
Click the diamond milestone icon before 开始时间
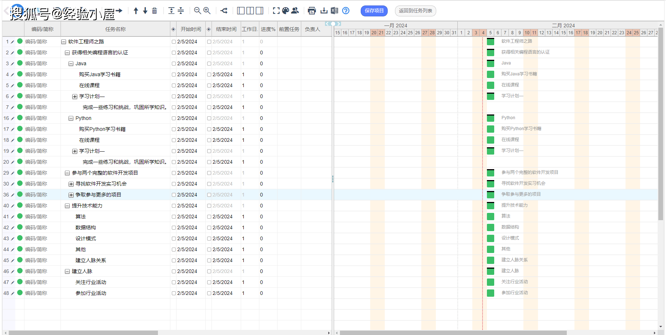pyautogui.click(x=173, y=29)
